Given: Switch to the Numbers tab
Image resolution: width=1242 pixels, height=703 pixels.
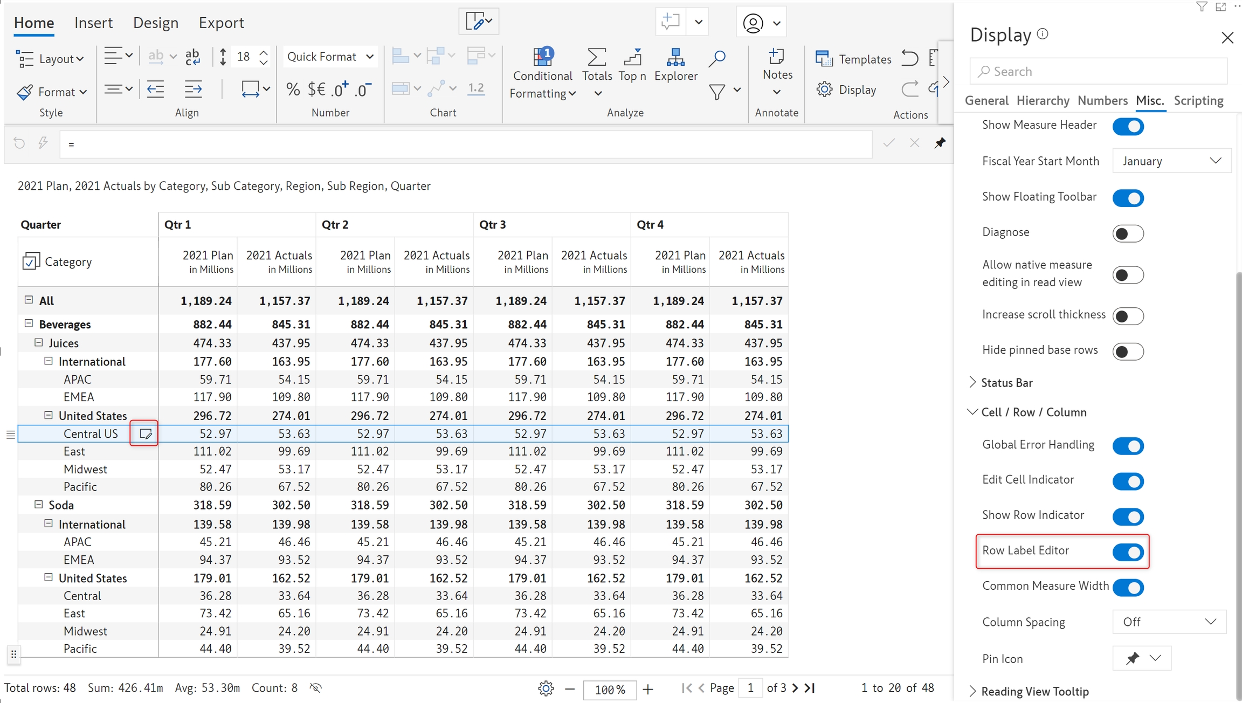Looking at the screenshot, I should [1102, 100].
